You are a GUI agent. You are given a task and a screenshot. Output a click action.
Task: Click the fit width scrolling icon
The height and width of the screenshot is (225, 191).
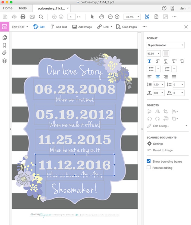click(147, 17)
